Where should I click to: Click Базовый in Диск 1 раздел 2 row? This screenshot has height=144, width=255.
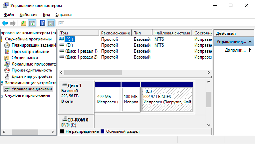point(142,57)
